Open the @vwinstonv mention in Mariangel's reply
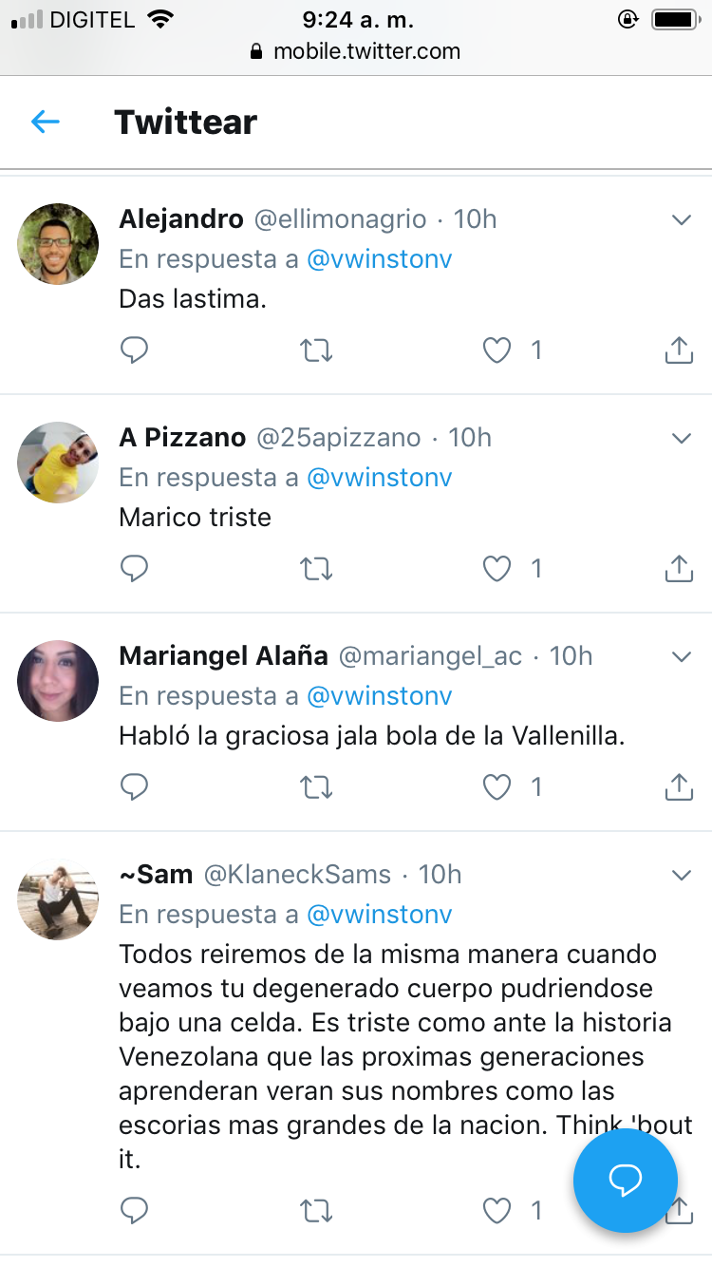The height and width of the screenshot is (1267, 712). tap(379, 696)
